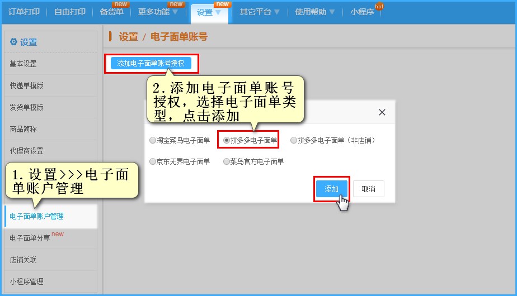Choose 菜鸟官方电子面单 radio option
Screen dimensions: 517x296
[227, 161]
